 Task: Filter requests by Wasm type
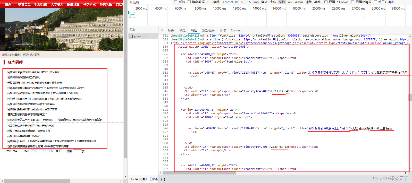(299, 2)
